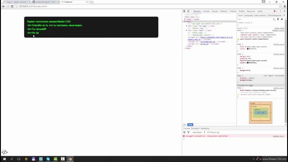
Task: Select the Styles sidebar tab
Action: (x=240, y=15)
